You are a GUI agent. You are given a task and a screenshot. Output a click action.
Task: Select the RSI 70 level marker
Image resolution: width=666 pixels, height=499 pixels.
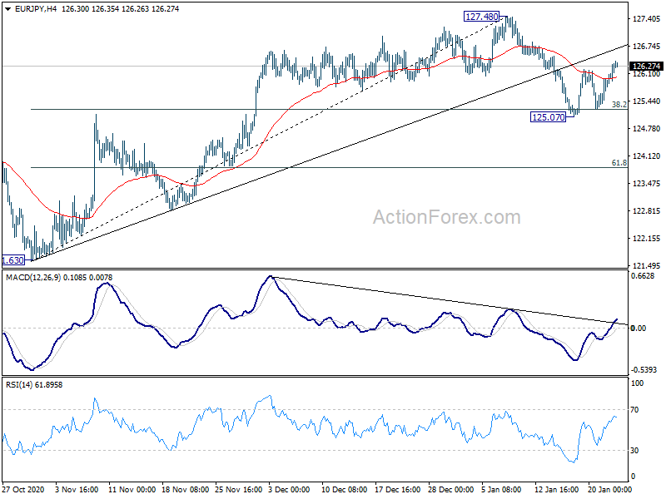[634, 409]
